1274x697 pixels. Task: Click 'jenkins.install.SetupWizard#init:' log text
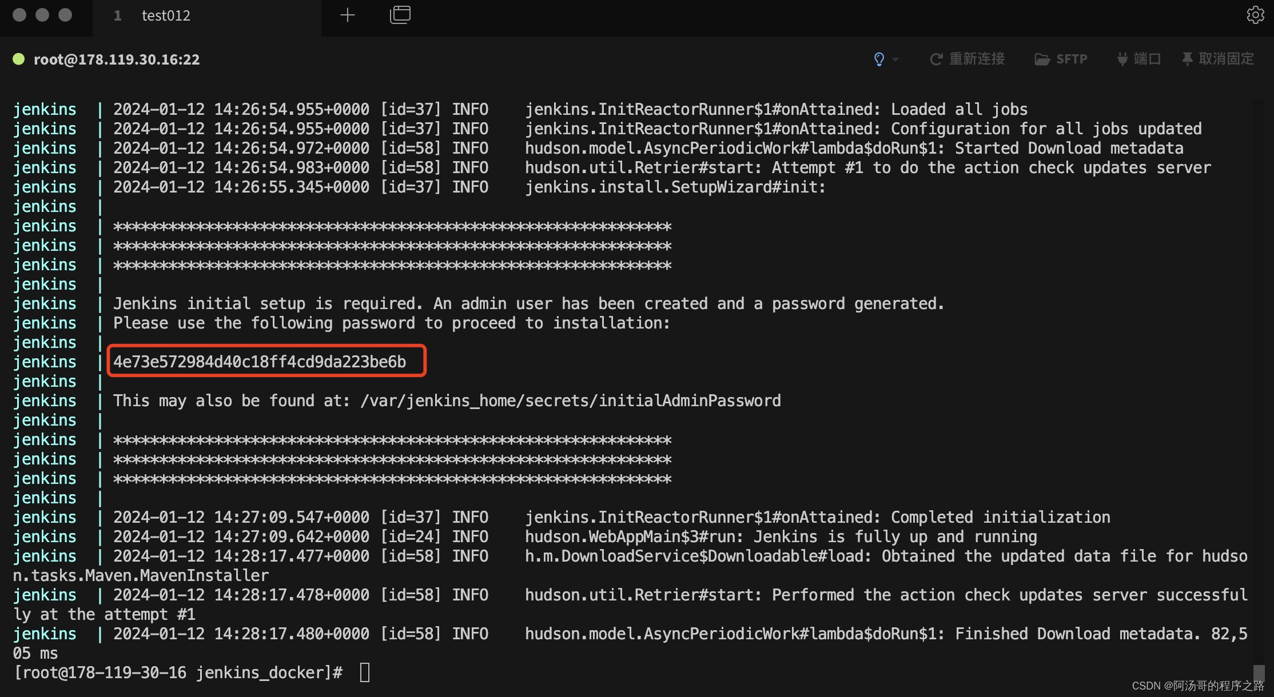click(676, 187)
